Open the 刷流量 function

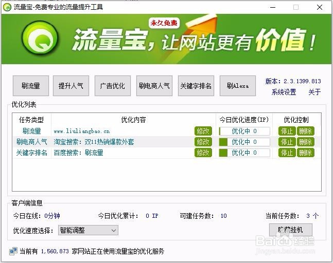tap(31, 86)
